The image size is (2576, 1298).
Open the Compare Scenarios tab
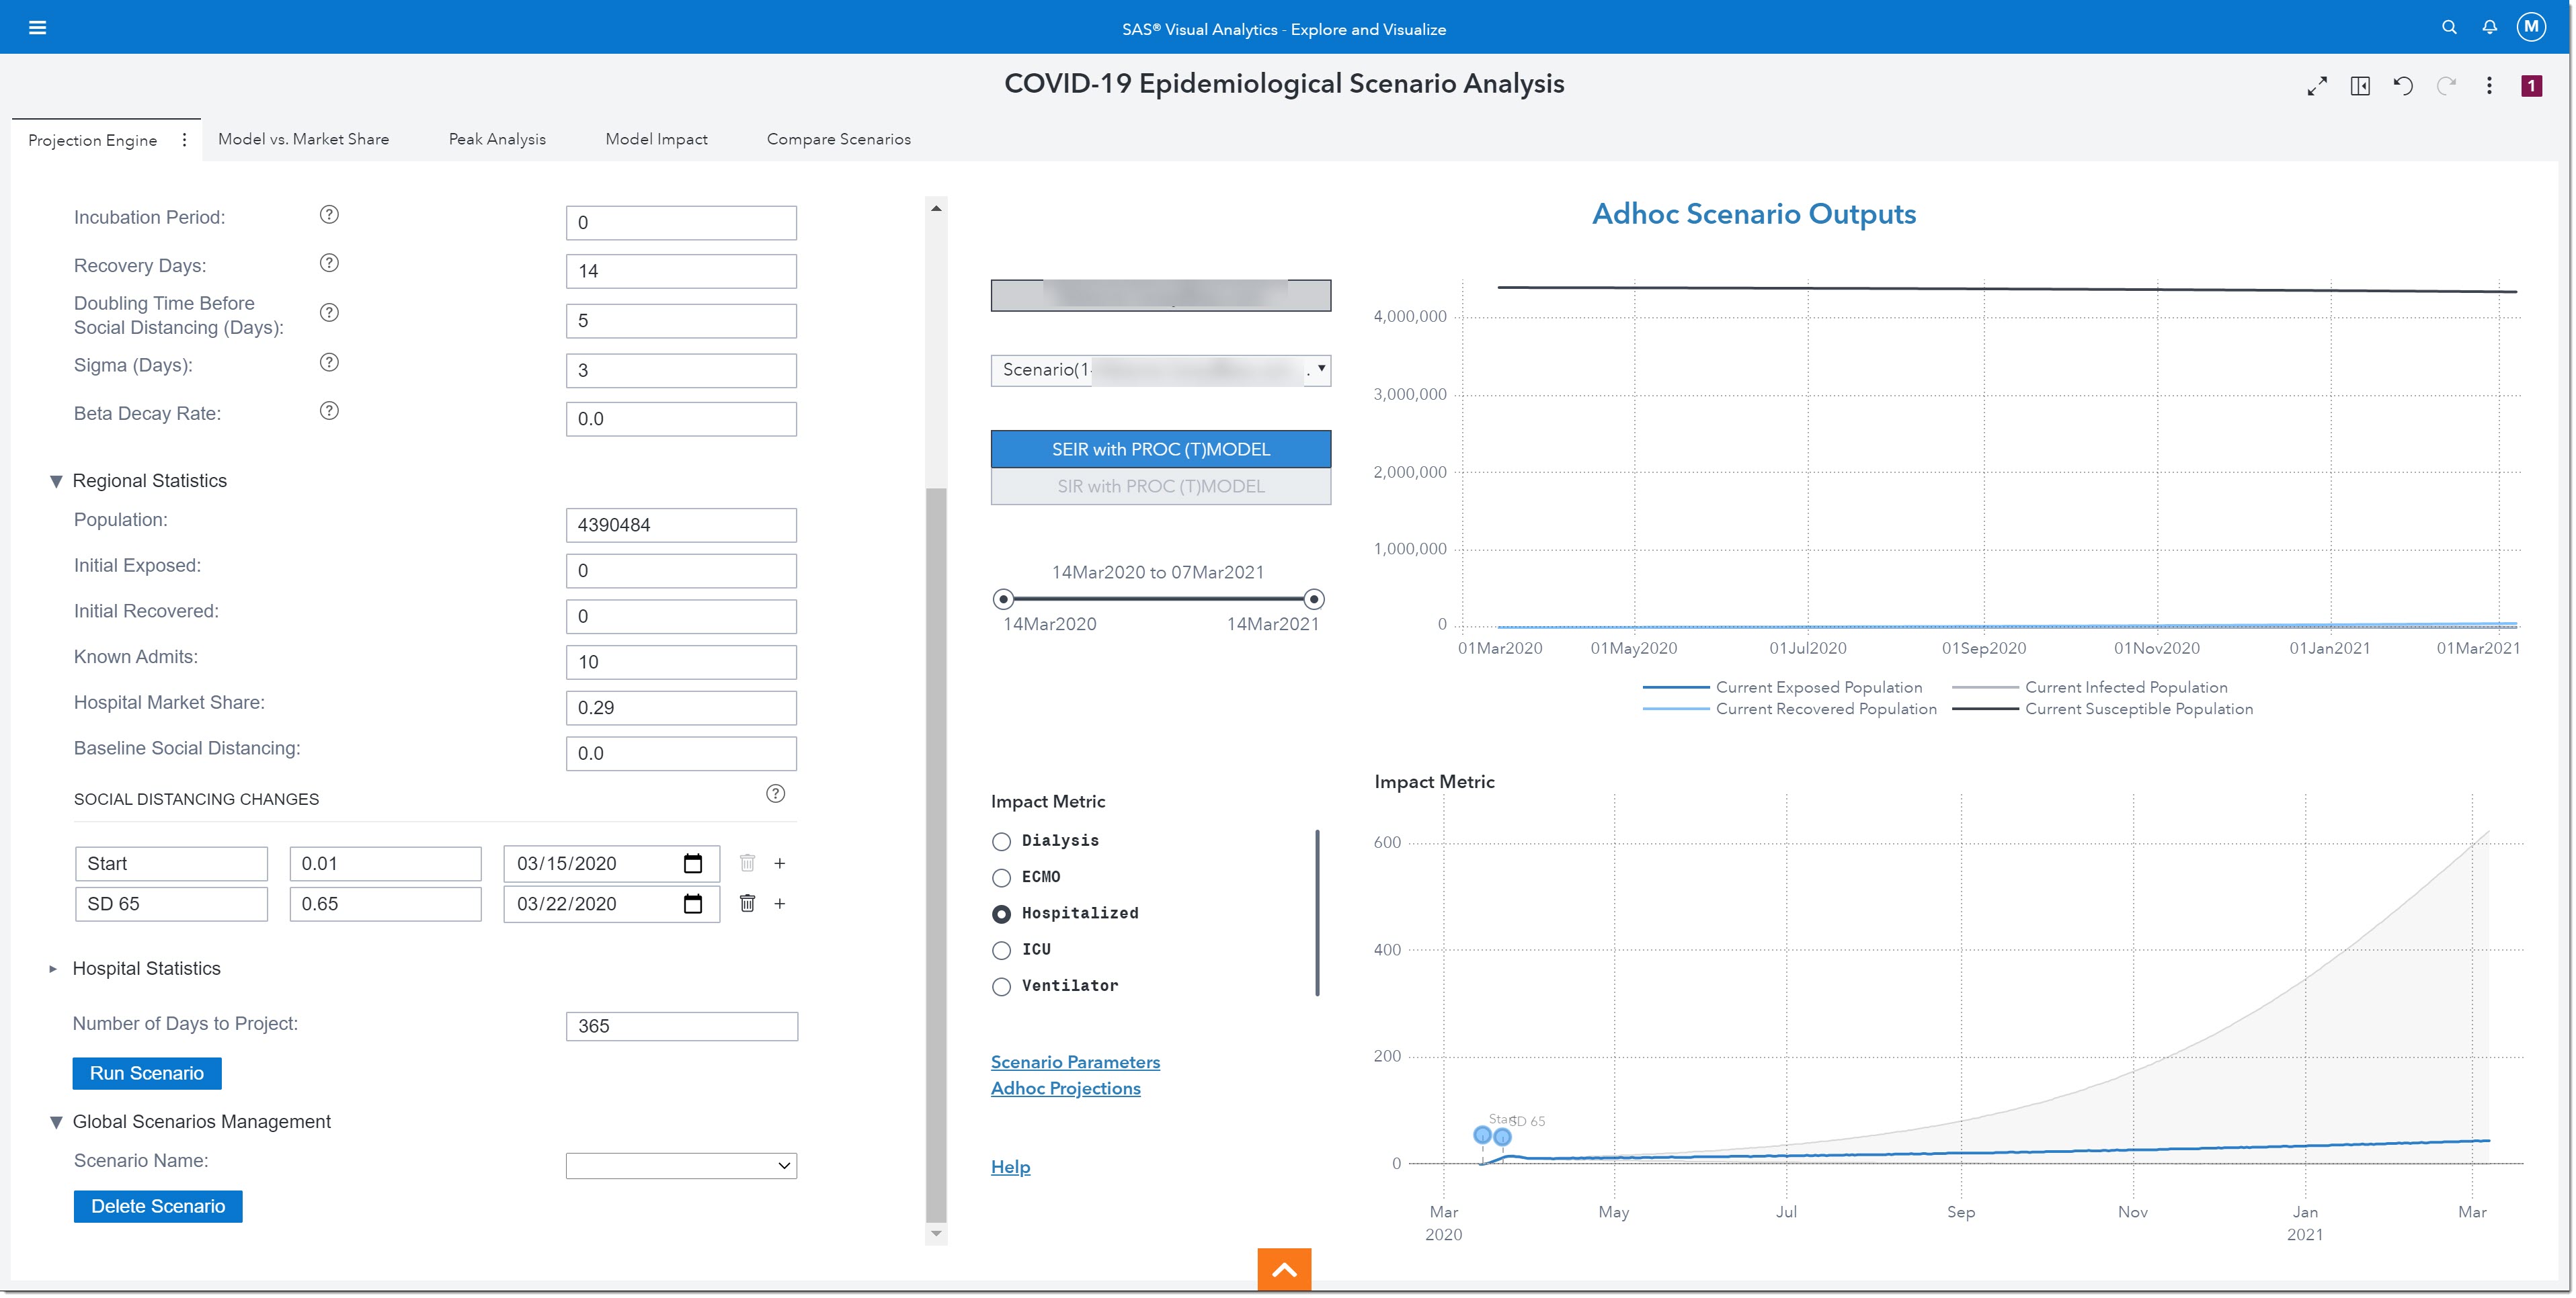(838, 139)
